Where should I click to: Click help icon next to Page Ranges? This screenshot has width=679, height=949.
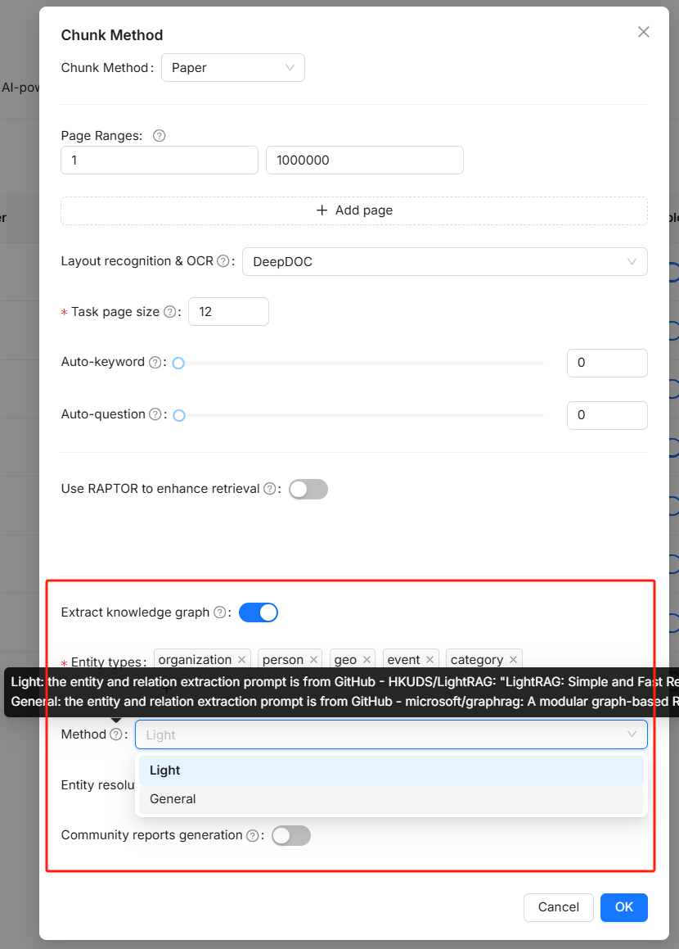[x=160, y=136]
